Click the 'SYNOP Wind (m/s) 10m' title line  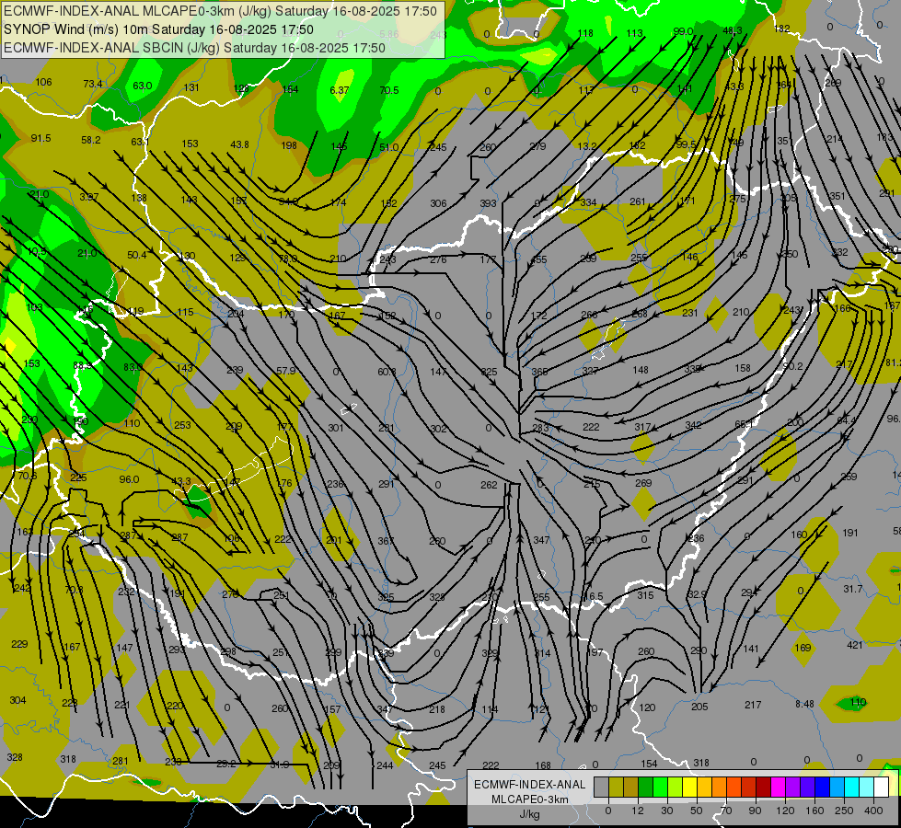coord(158,29)
